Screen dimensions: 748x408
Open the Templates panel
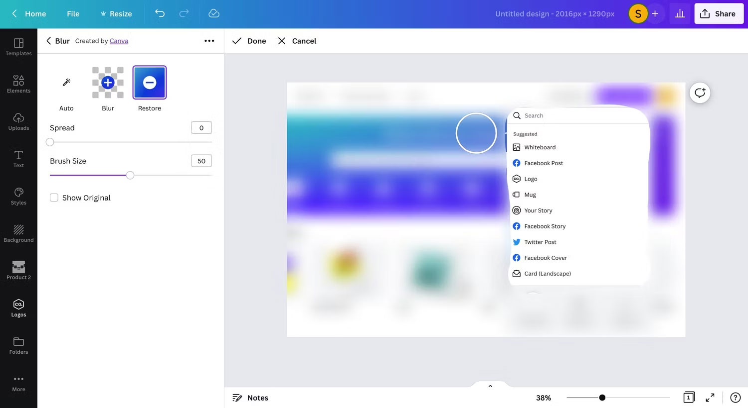coord(18,47)
